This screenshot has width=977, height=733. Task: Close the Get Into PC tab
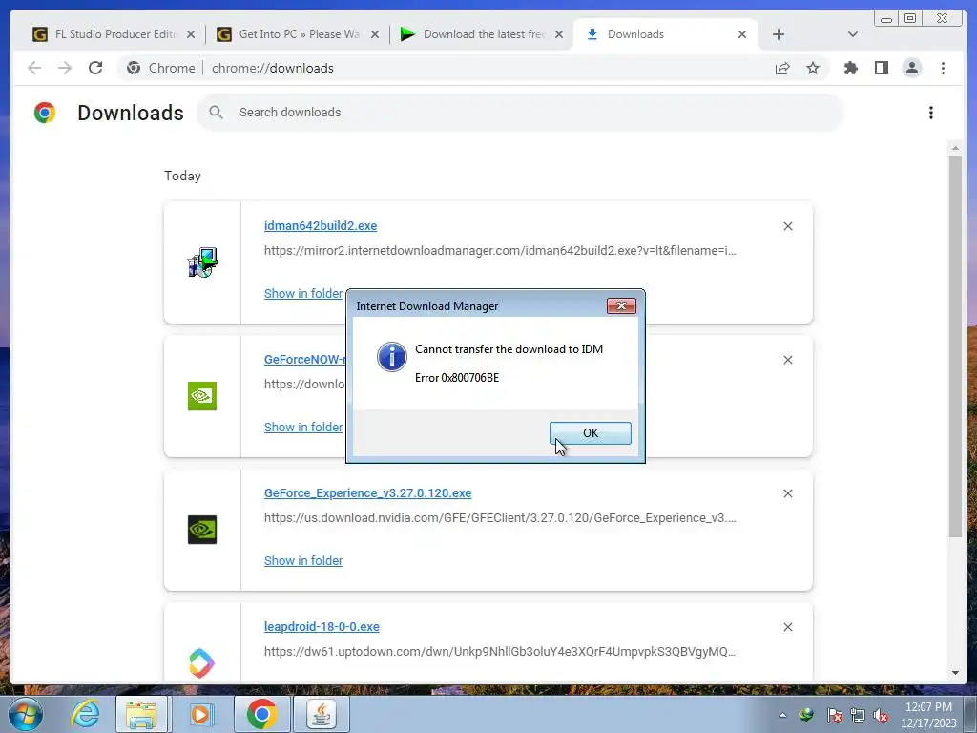pos(374,34)
